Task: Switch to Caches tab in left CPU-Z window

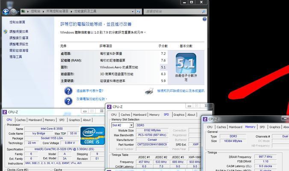Action: [21, 120]
